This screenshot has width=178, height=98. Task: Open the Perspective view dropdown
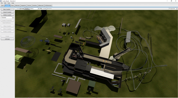(x=173, y=9)
